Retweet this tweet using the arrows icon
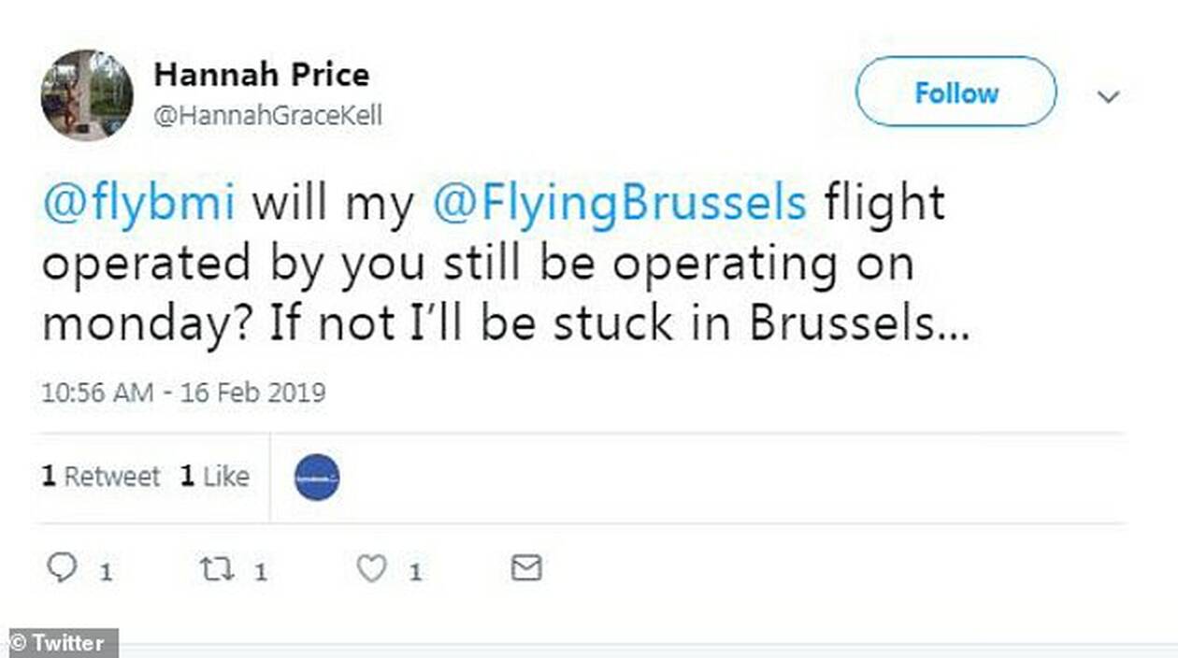 coord(217,568)
